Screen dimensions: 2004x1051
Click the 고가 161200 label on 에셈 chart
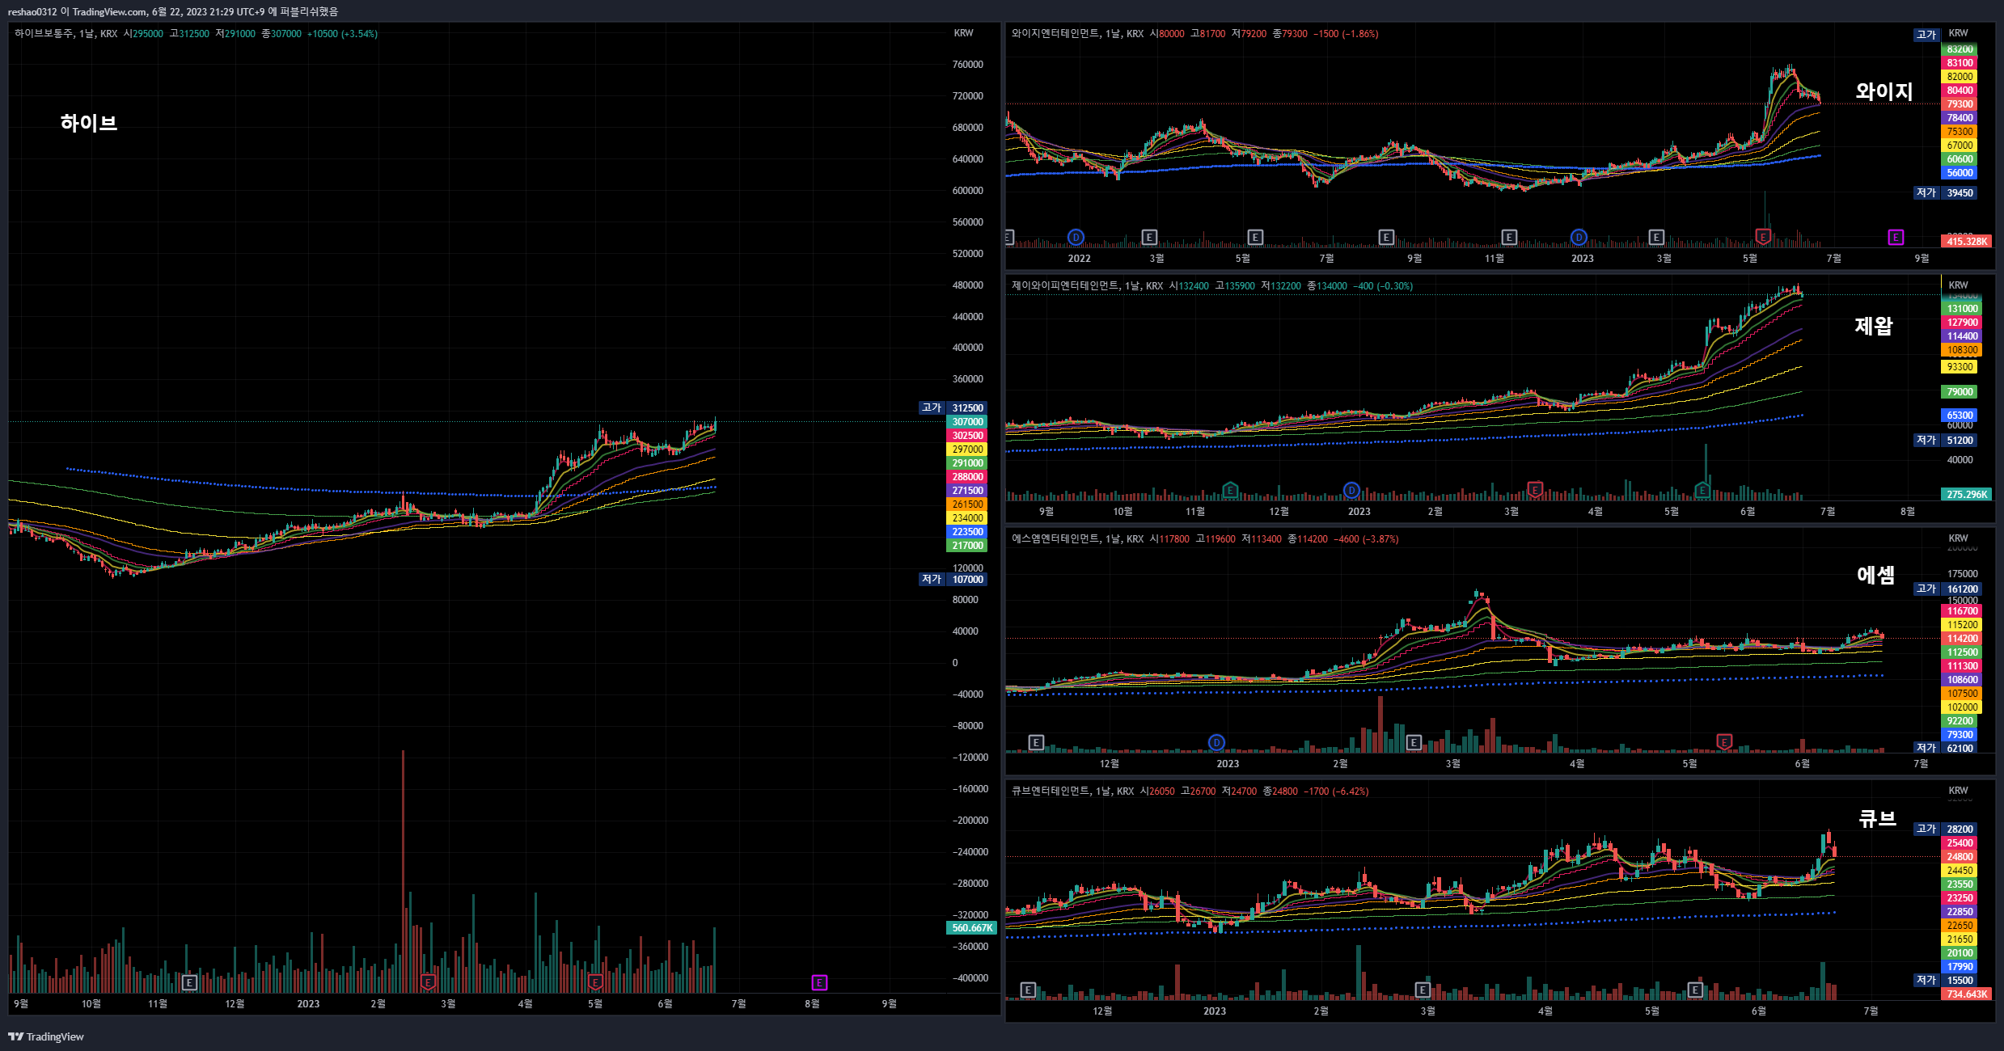point(1947,589)
